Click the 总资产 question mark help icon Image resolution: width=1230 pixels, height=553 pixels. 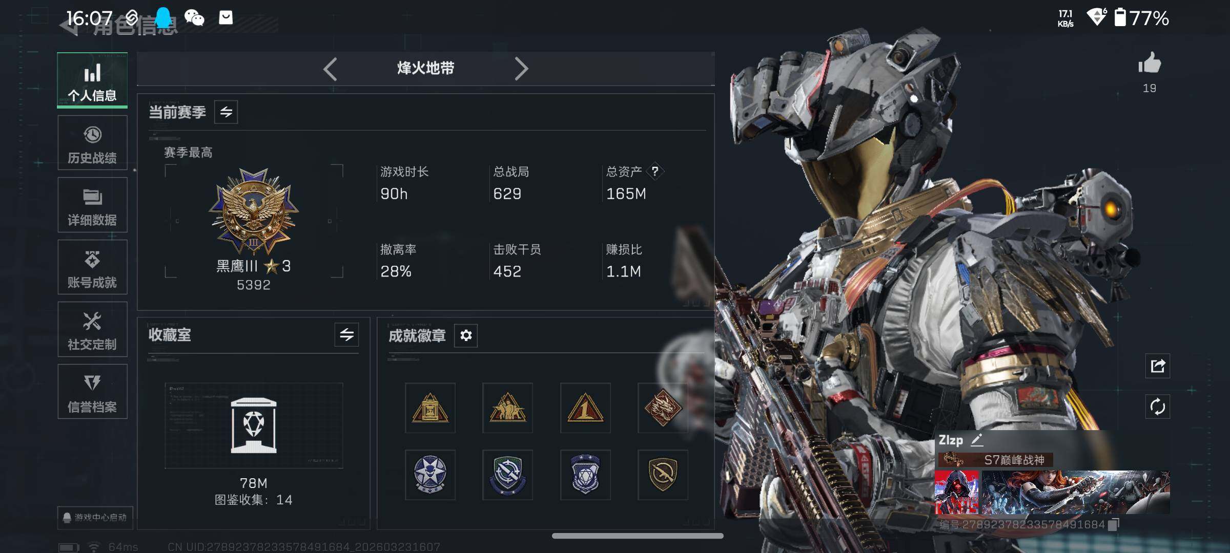(655, 171)
